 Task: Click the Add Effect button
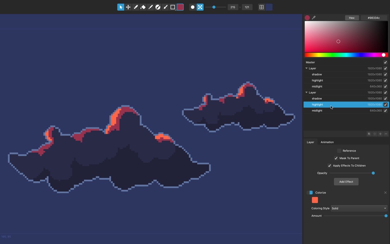tap(346, 182)
